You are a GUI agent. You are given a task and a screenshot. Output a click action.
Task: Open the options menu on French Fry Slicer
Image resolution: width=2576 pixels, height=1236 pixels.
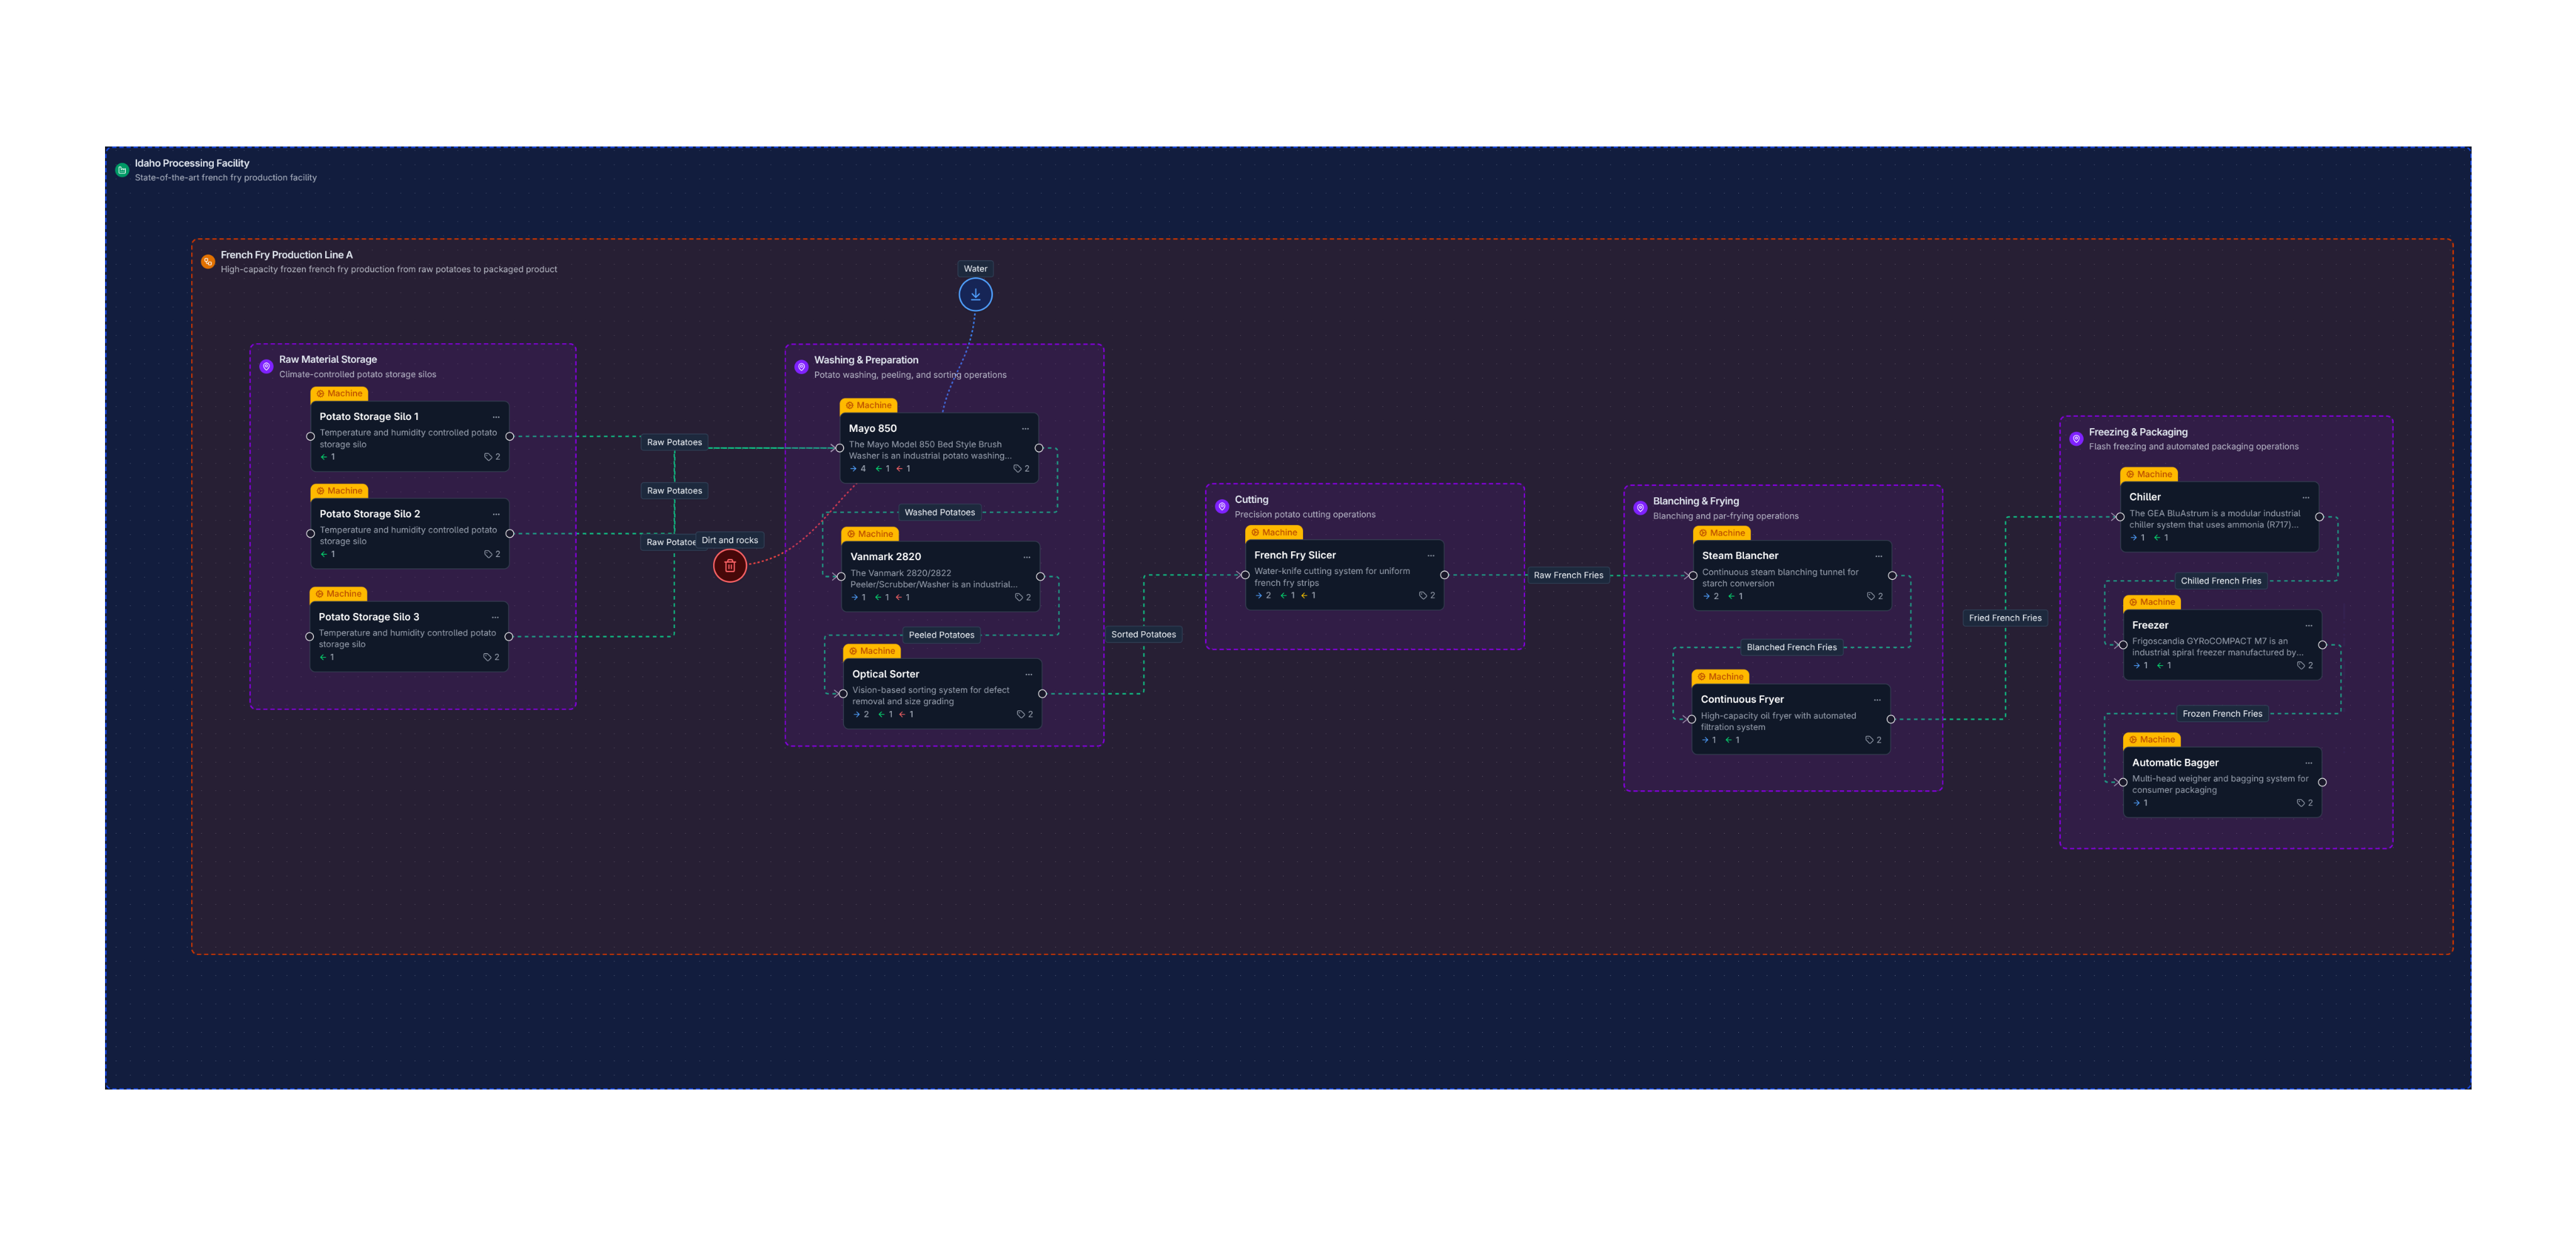[x=1430, y=555]
